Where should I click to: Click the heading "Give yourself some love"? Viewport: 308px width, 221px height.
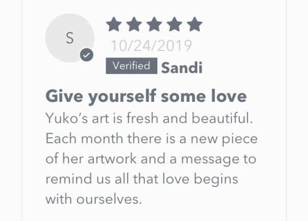pos(146,96)
